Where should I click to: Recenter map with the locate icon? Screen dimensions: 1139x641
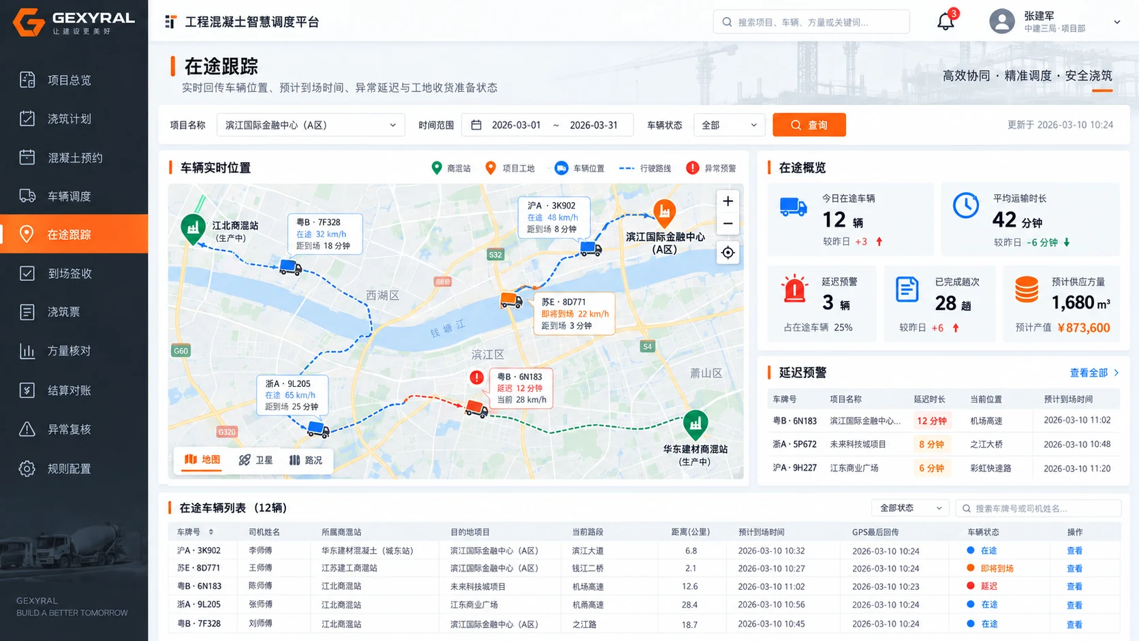click(728, 253)
